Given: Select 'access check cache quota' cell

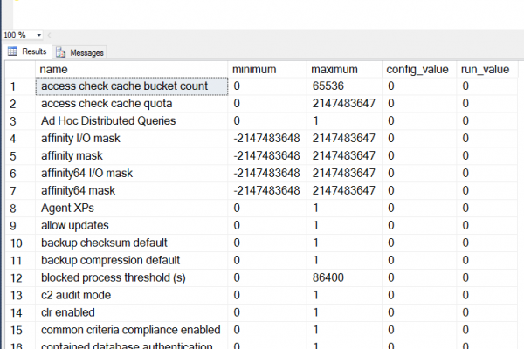Looking at the screenshot, I should tap(132, 104).
